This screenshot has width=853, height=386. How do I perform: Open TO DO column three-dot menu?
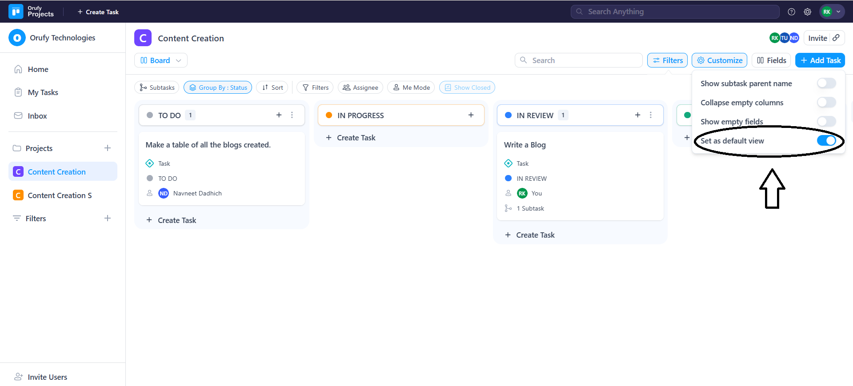(292, 115)
